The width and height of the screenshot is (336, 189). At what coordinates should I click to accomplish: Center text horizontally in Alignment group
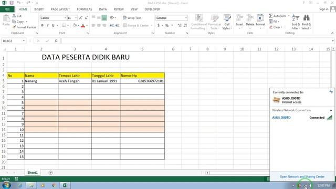[99, 25]
